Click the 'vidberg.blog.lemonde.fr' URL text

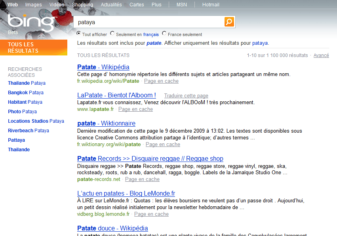point(103,214)
